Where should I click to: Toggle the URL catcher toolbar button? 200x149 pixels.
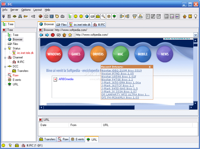pos(114,16)
